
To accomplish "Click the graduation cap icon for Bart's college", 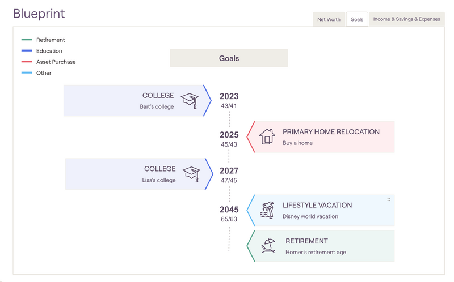I will point(190,101).
